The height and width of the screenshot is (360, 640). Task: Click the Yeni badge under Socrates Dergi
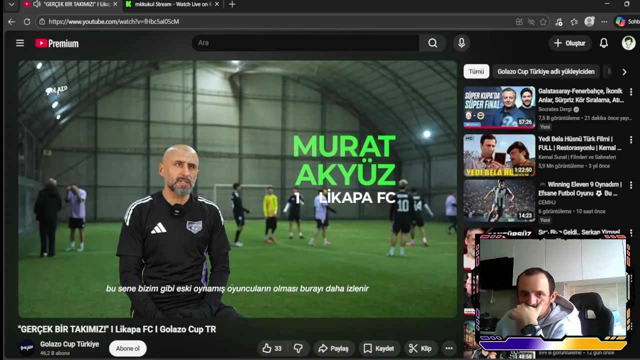[x=545, y=127]
